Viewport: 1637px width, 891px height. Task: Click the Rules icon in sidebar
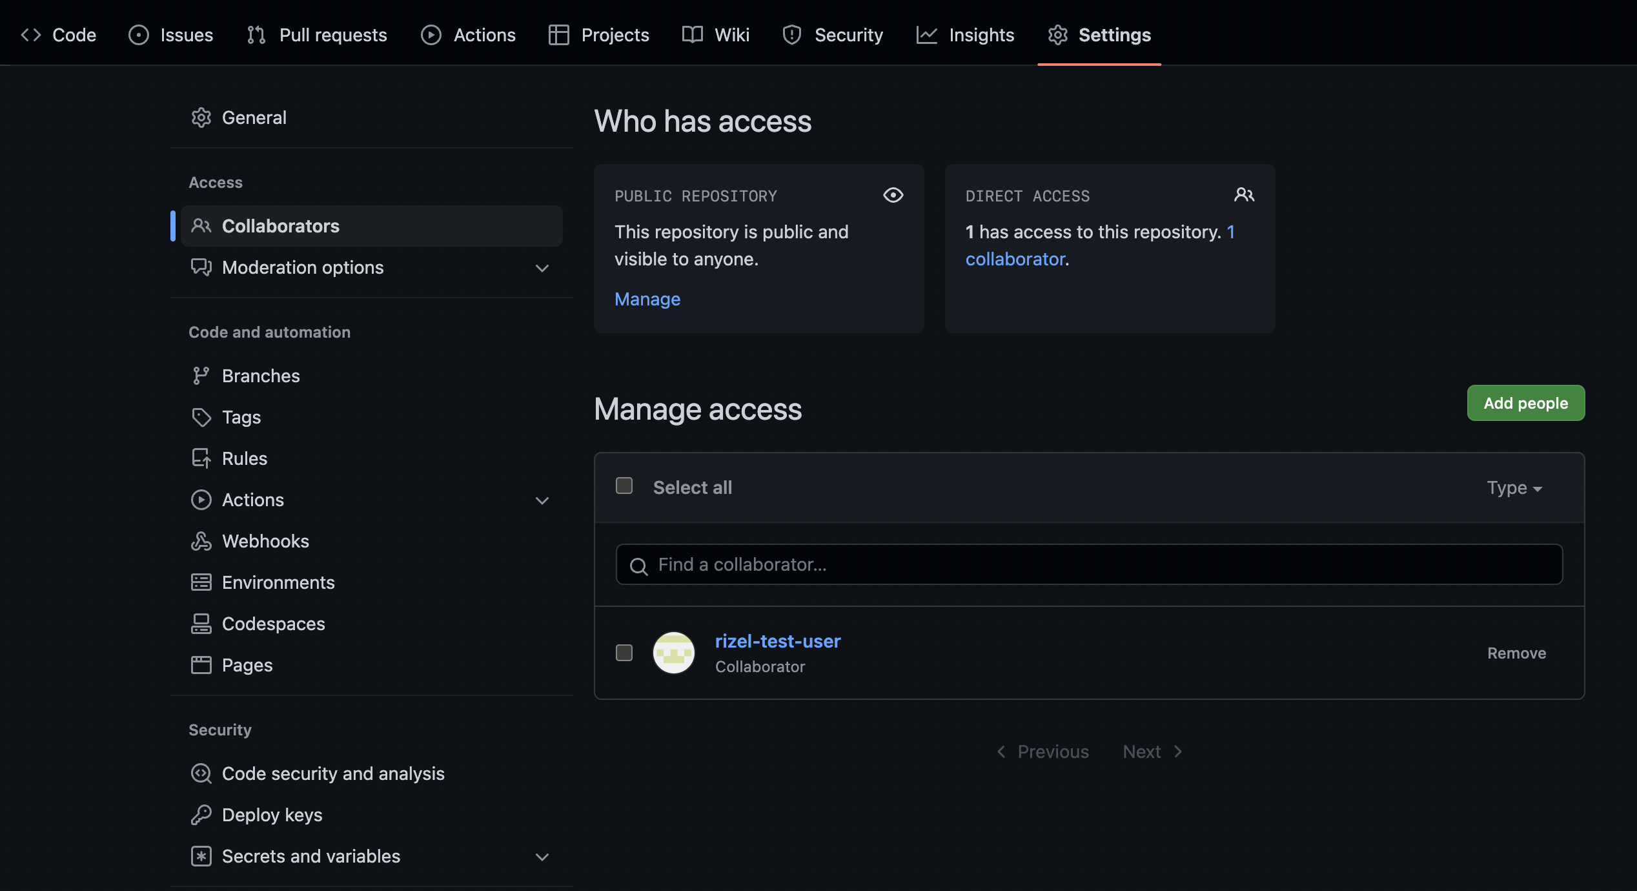[201, 458]
